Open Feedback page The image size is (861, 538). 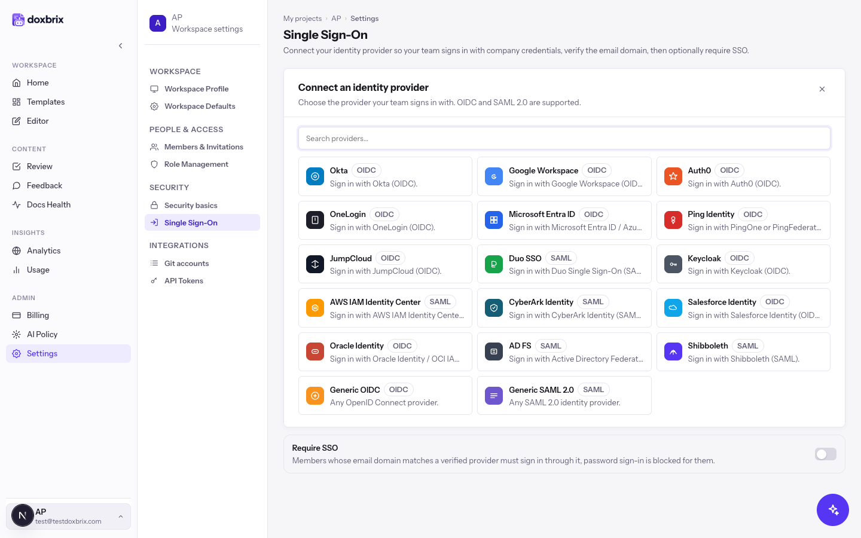[68, 185]
